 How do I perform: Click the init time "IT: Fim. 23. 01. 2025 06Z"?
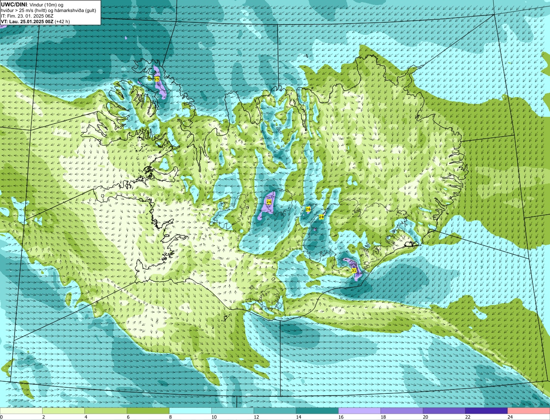[27, 15]
